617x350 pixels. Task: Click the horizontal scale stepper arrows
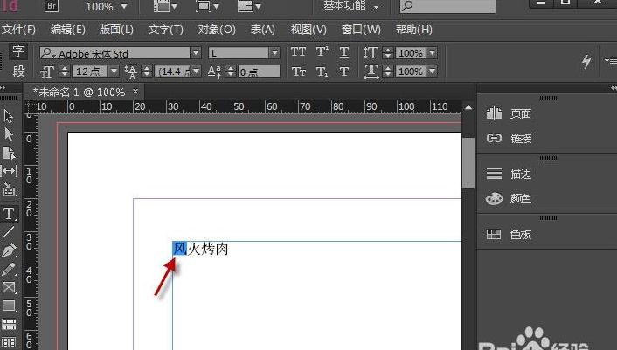pyautogui.click(x=388, y=72)
